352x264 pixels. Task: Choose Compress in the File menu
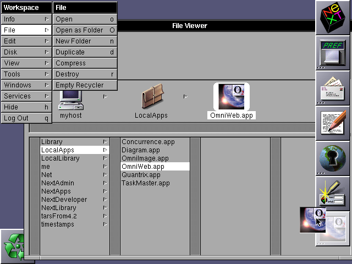[85, 63]
